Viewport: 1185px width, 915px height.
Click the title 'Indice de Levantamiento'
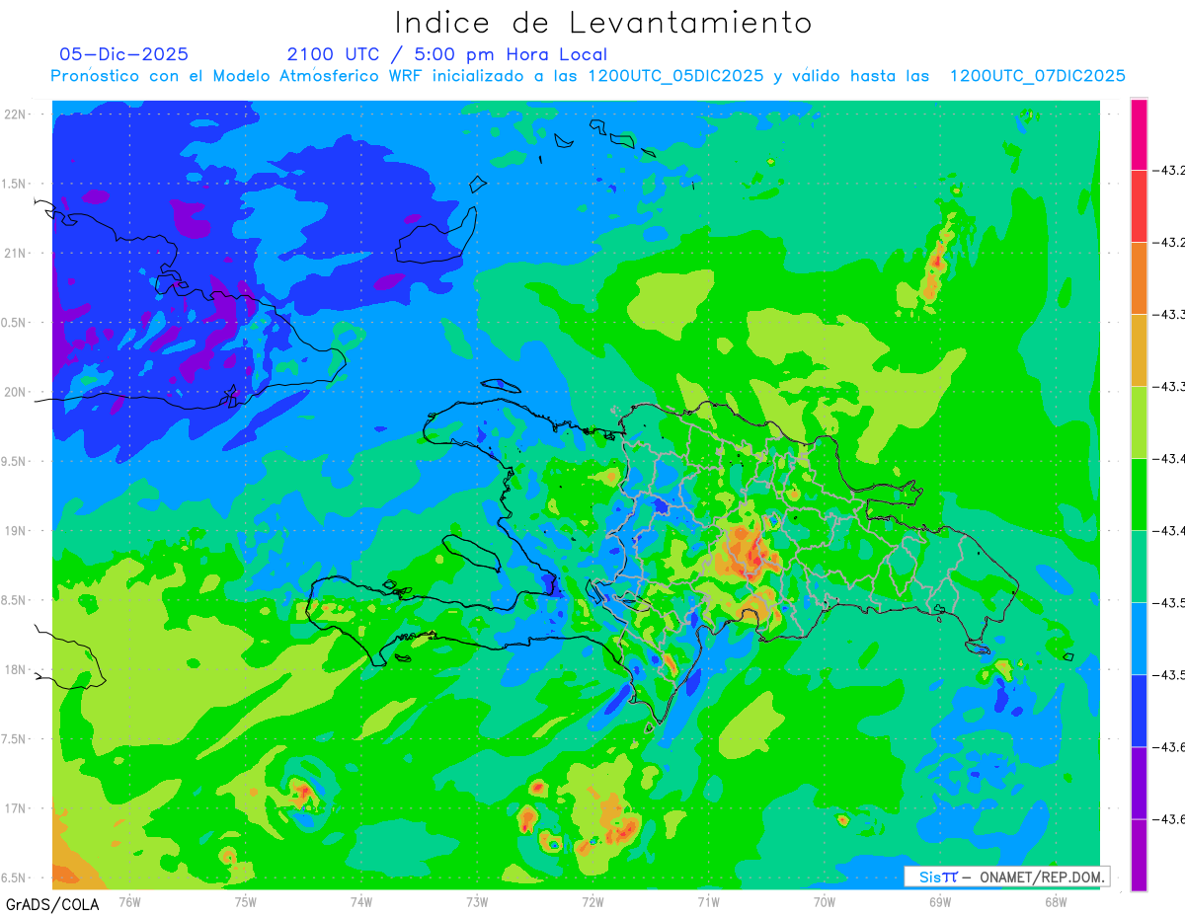(x=603, y=22)
